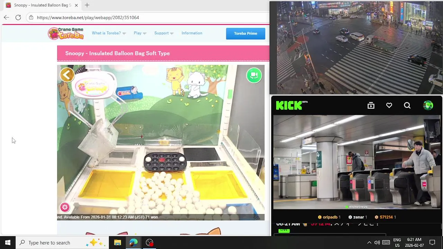Open game settings pink gear icon
Viewport: 443px width, 249px height.
(x=65, y=207)
